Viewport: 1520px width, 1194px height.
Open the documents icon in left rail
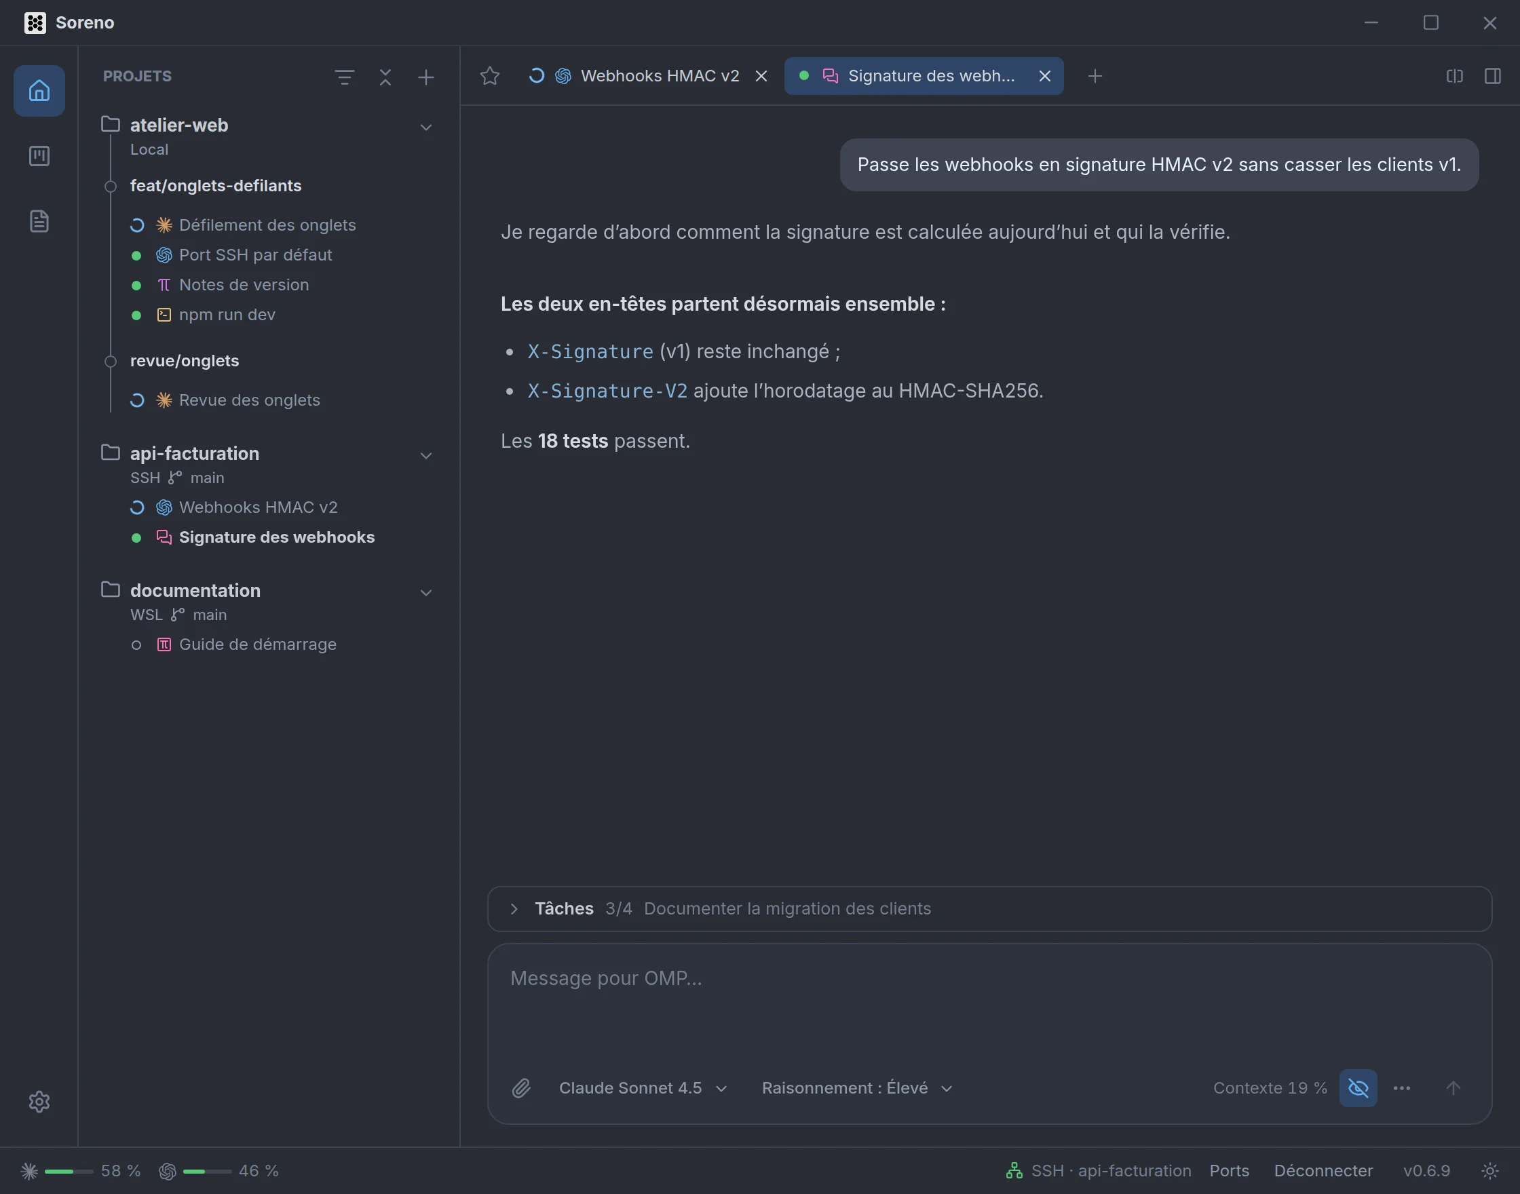pyautogui.click(x=39, y=221)
